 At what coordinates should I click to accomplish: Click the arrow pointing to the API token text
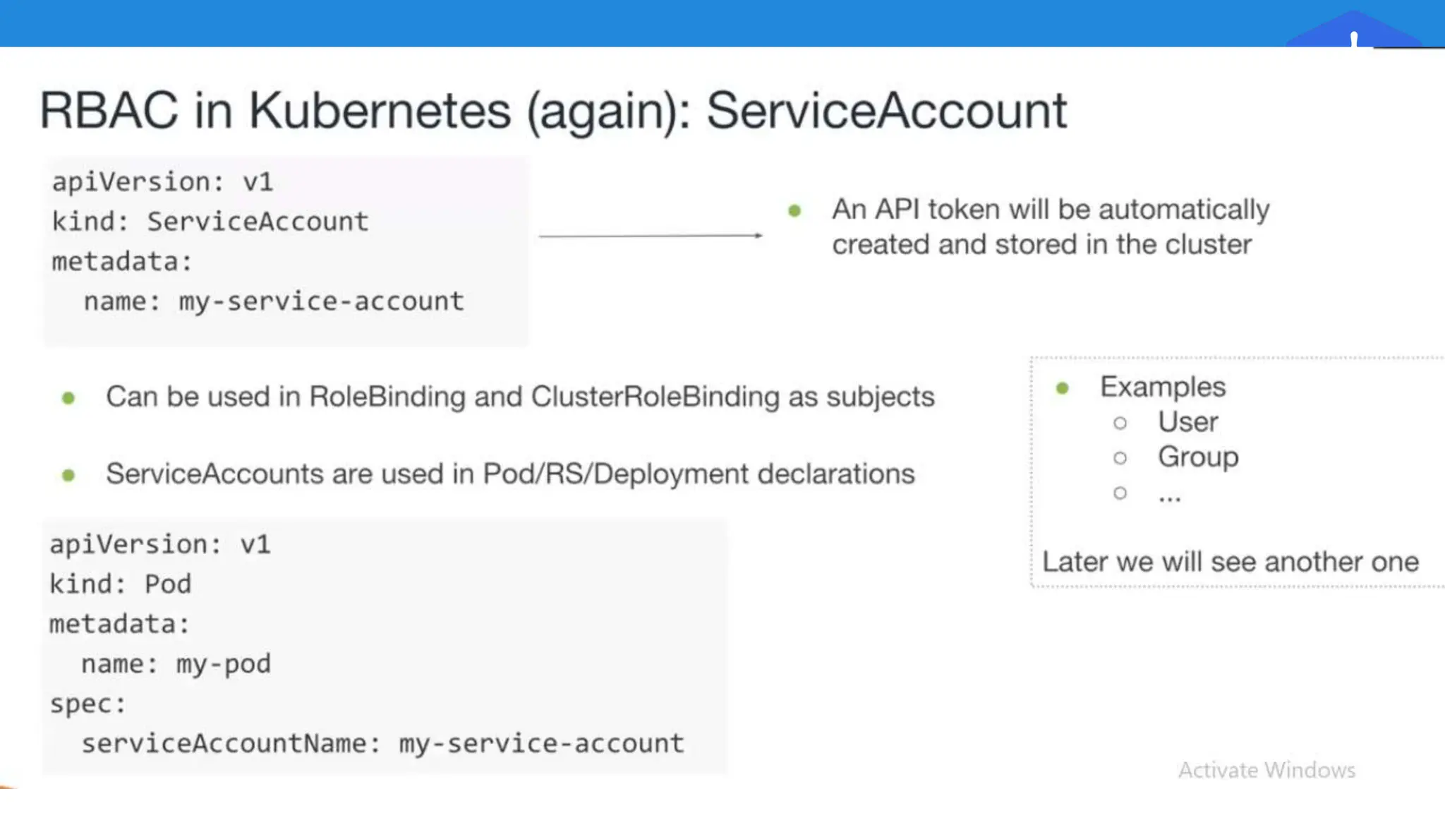click(651, 235)
